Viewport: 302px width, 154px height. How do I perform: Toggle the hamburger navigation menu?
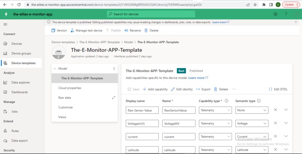click(5, 24)
